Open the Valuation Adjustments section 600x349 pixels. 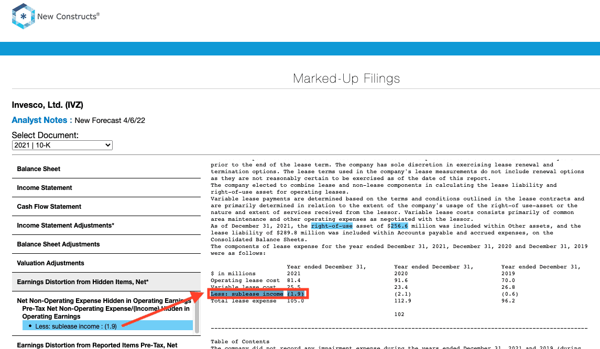coord(106,263)
